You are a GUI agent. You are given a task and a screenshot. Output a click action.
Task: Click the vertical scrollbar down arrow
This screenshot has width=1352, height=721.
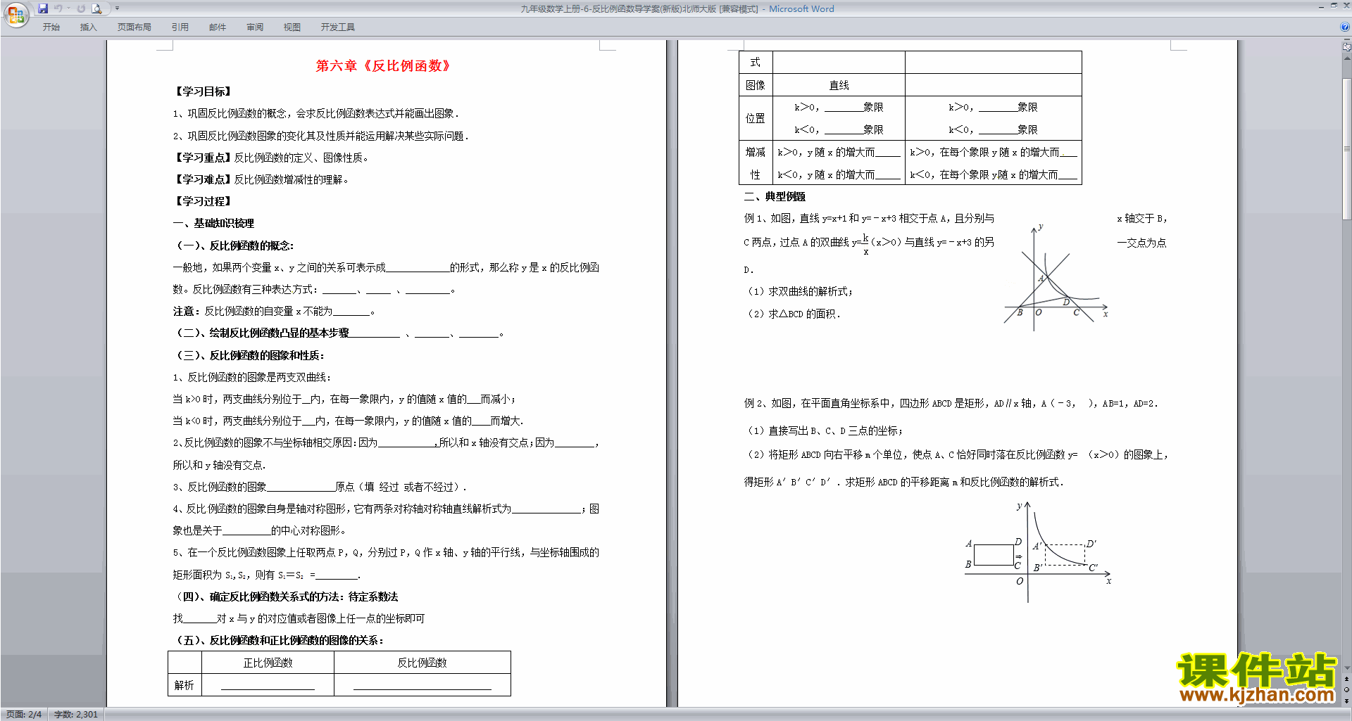click(x=1347, y=669)
